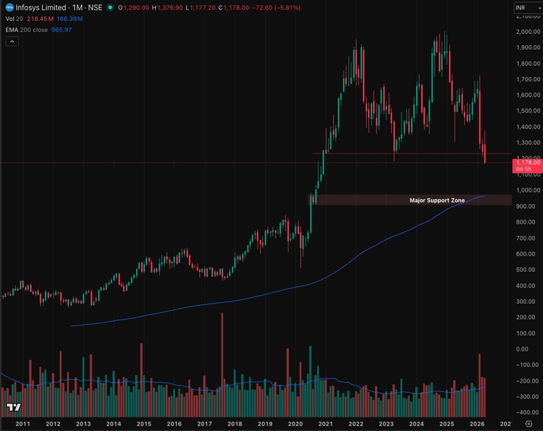Open chart settings gear icon
This screenshot has width=543, height=431.
pos(529,424)
